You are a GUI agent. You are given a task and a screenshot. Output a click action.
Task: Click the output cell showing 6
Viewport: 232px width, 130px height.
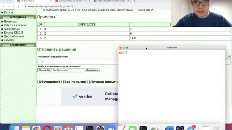[x=180, y=34]
